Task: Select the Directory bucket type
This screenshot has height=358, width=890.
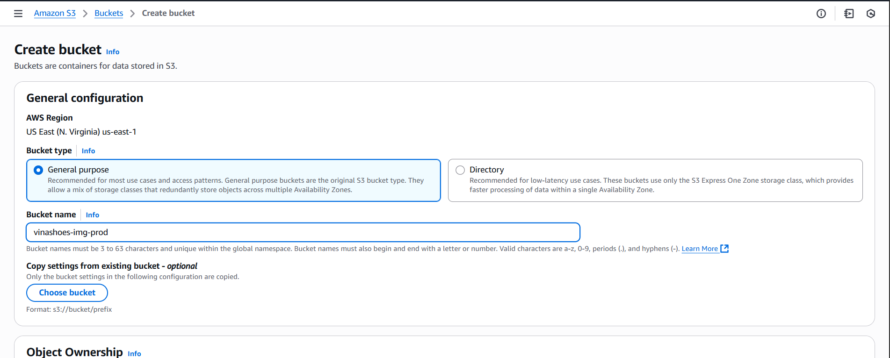Action: [460, 170]
